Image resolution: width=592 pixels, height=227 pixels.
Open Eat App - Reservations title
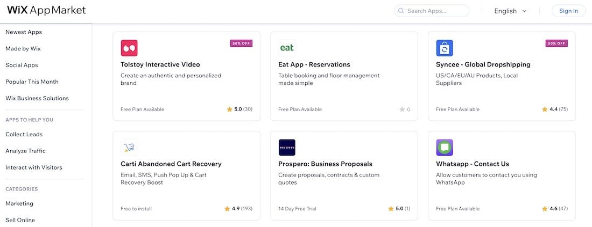tap(314, 64)
